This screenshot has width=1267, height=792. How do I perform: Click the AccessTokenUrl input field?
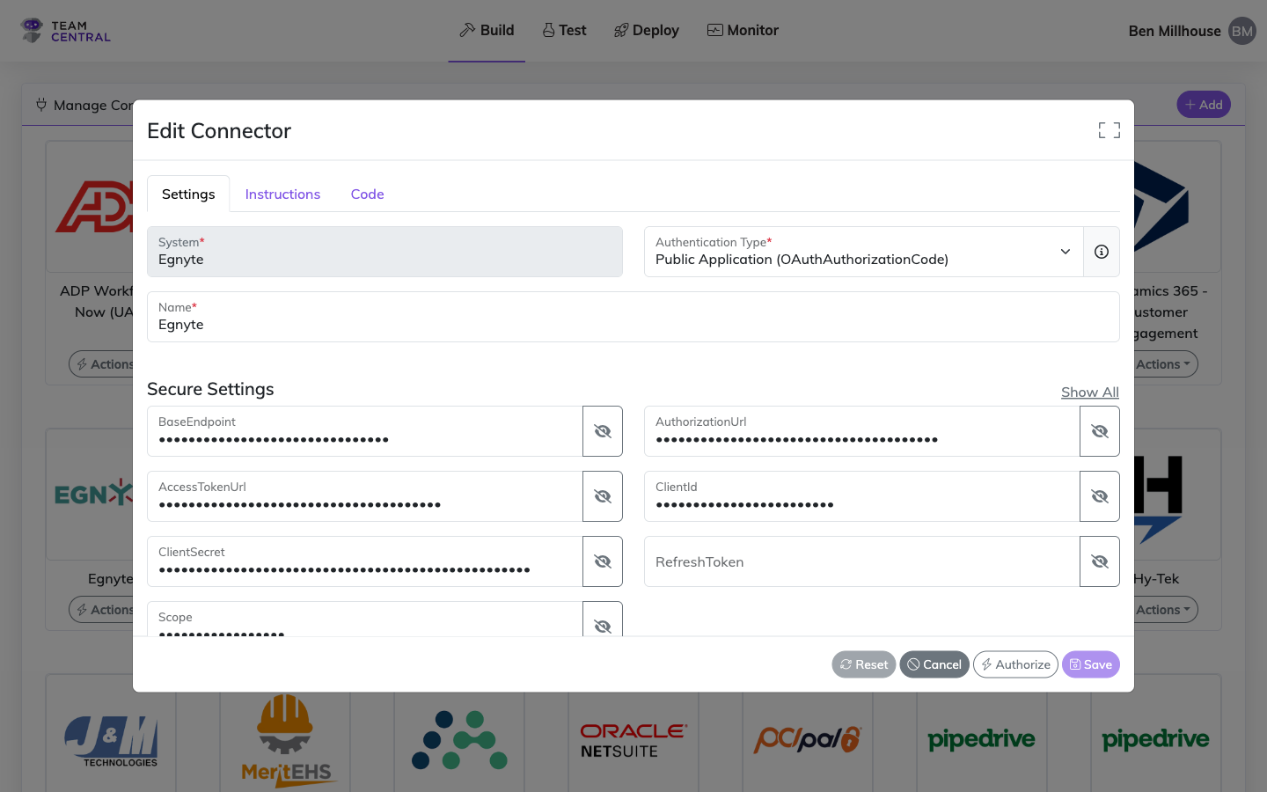(x=365, y=496)
